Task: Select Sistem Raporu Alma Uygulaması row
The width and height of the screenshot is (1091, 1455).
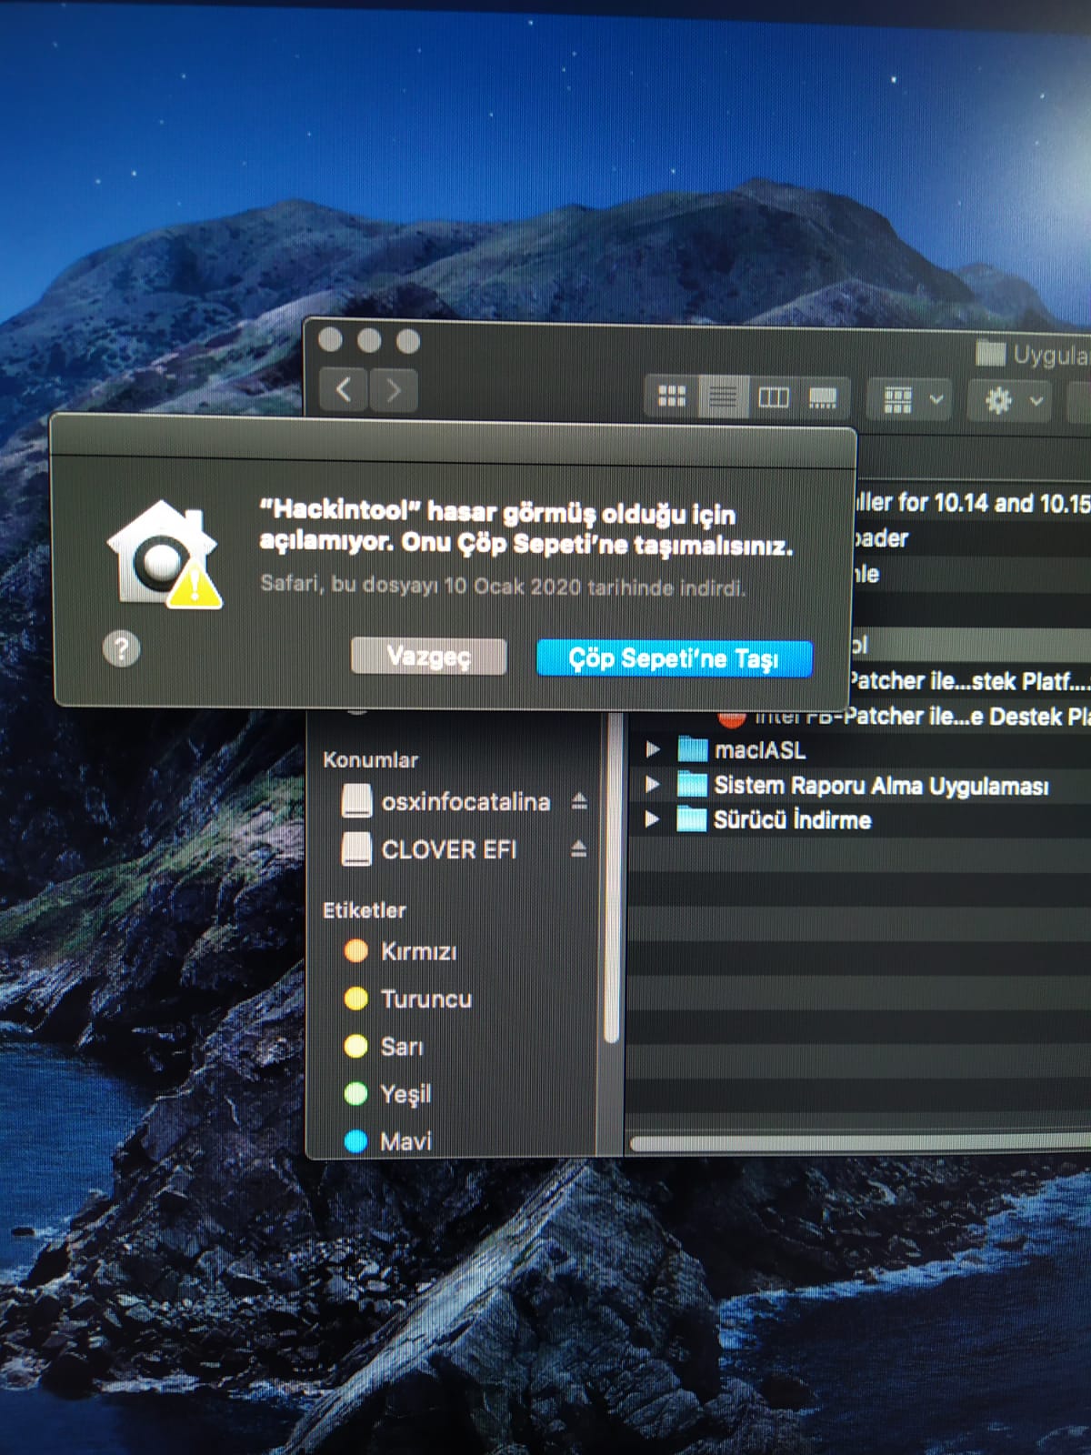Action: click(x=859, y=785)
